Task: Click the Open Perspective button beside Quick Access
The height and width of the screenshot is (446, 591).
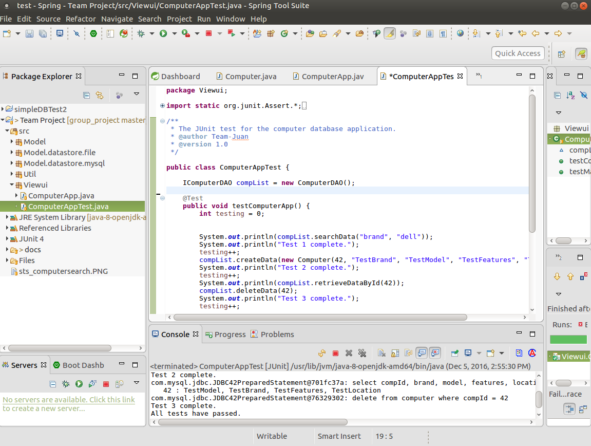Action: (x=562, y=54)
